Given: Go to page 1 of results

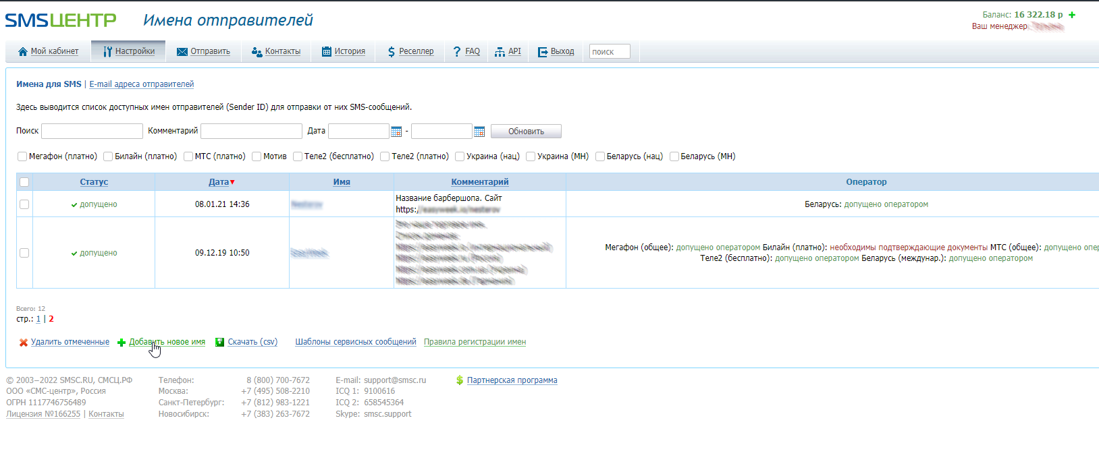Looking at the screenshot, I should point(38,320).
